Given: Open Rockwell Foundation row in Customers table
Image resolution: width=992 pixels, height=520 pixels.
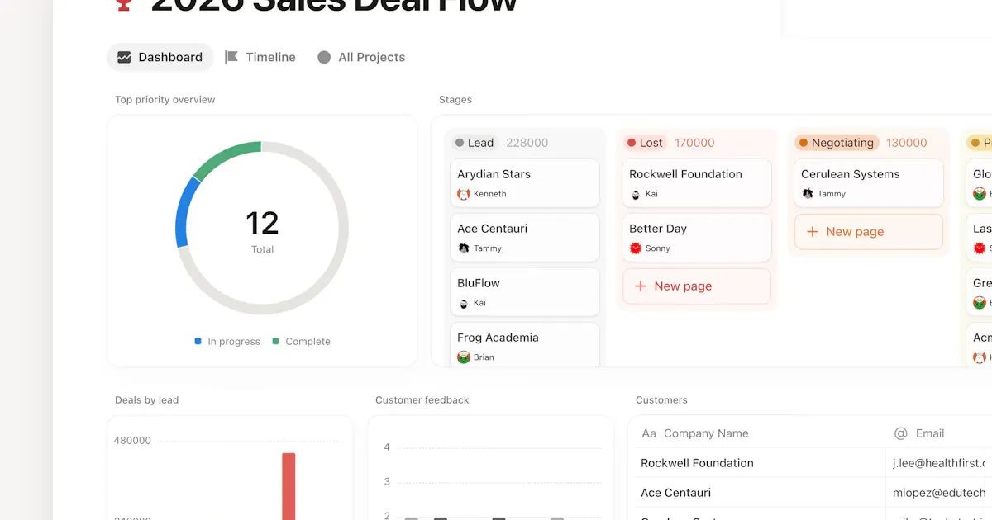Looking at the screenshot, I should coord(697,463).
